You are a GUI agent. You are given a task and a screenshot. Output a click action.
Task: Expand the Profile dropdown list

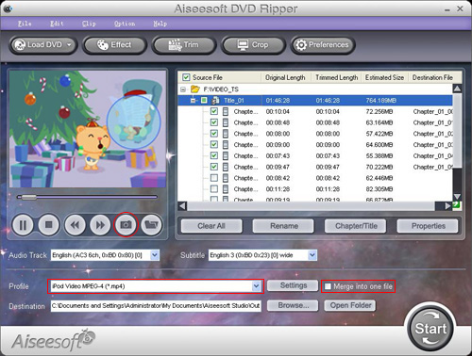[x=257, y=286]
